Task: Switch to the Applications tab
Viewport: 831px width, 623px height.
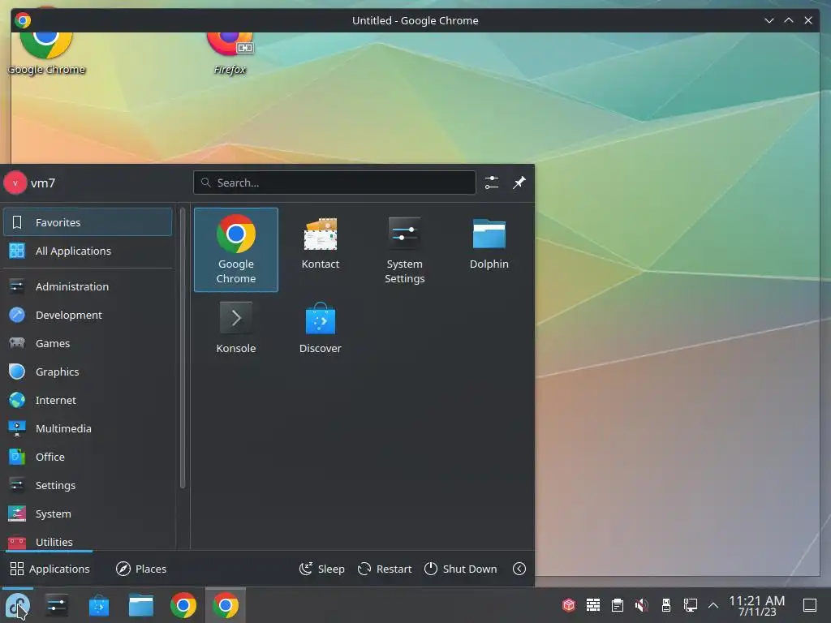Action: point(50,569)
